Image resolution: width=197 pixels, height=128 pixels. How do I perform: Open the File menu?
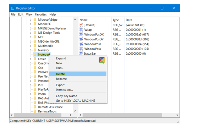pos(13,14)
